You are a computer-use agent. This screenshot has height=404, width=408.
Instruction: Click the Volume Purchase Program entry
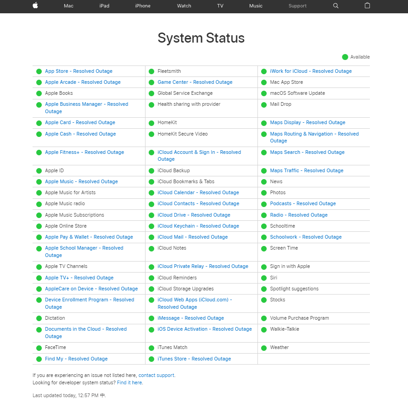(x=299, y=318)
